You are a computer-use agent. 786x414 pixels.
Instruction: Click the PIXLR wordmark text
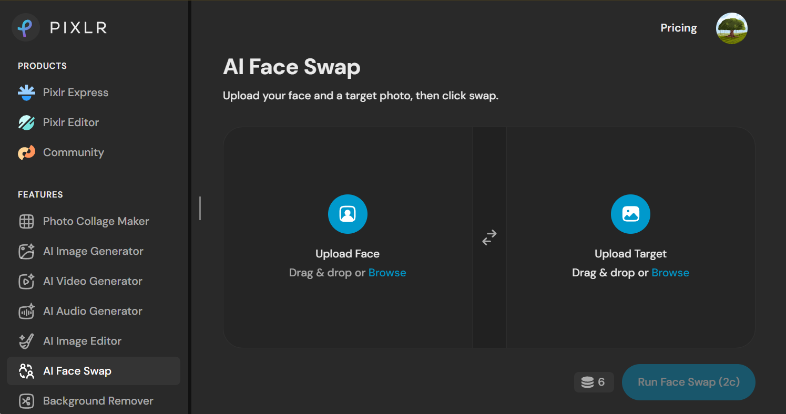point(78,28)
